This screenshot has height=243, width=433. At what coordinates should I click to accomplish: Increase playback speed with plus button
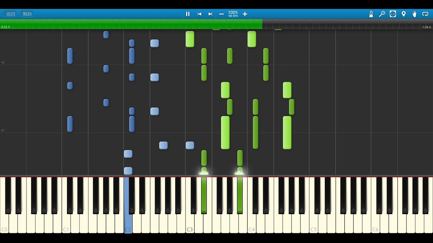pyautogui.click(x=245, y=14)
